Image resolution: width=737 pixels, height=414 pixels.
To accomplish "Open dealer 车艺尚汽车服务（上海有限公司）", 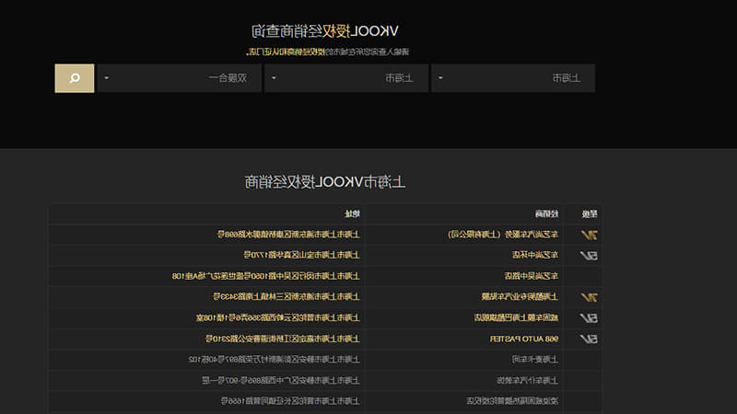I will coord(502,234).
